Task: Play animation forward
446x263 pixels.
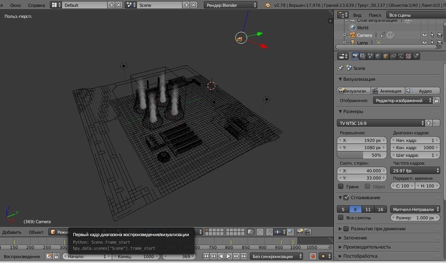Action: (229, 257)
